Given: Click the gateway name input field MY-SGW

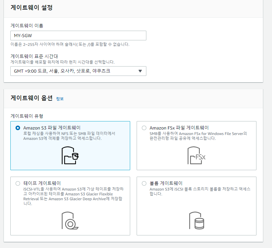Looking at the screenshot, I should tap(78, 36).
